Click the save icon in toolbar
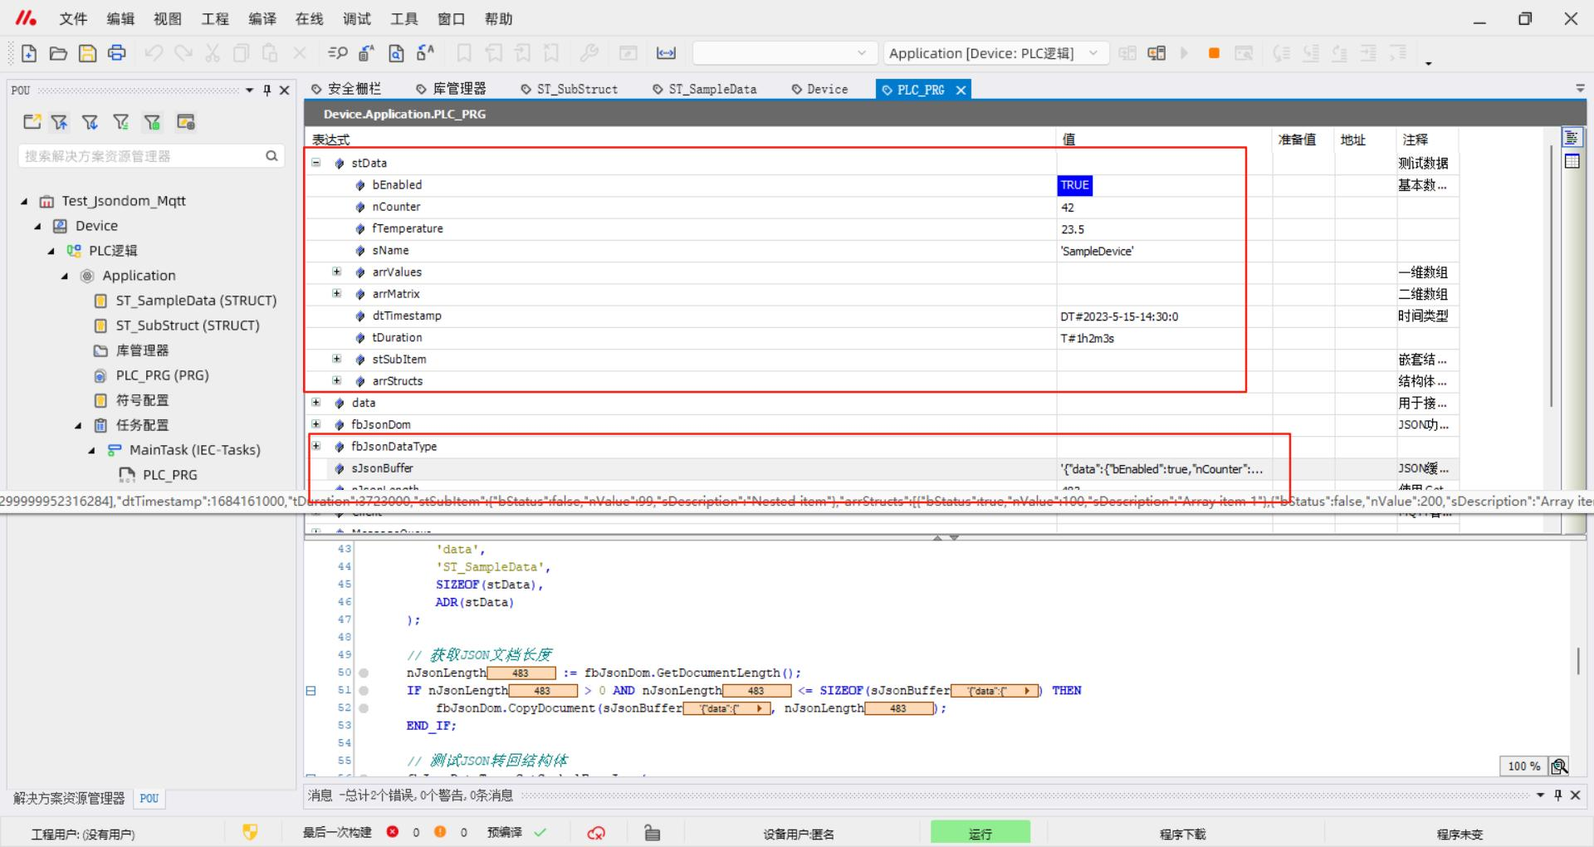 point(87,53)
